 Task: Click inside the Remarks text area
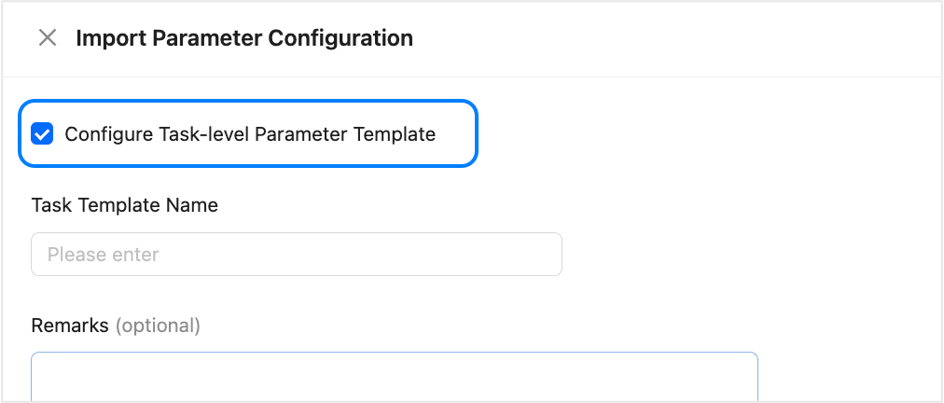pos(394,378)
